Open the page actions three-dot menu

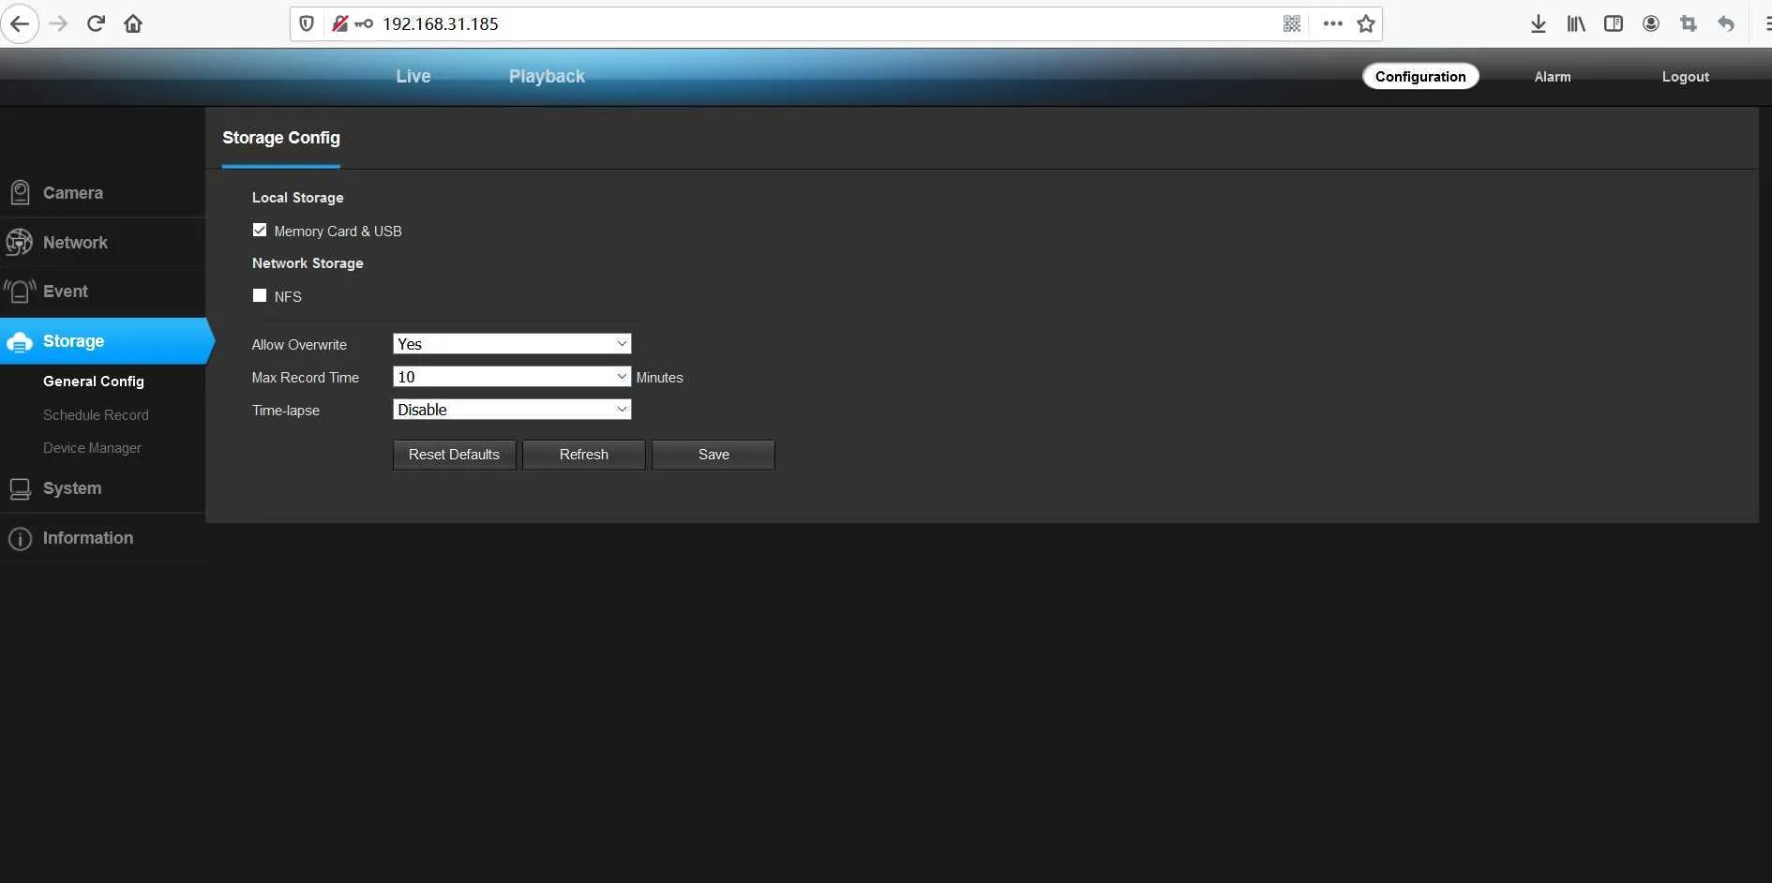(1332, 23)
